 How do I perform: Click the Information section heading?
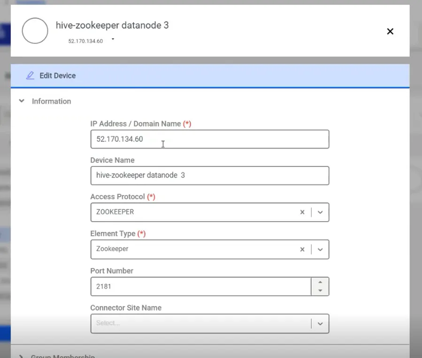[52, 101]
